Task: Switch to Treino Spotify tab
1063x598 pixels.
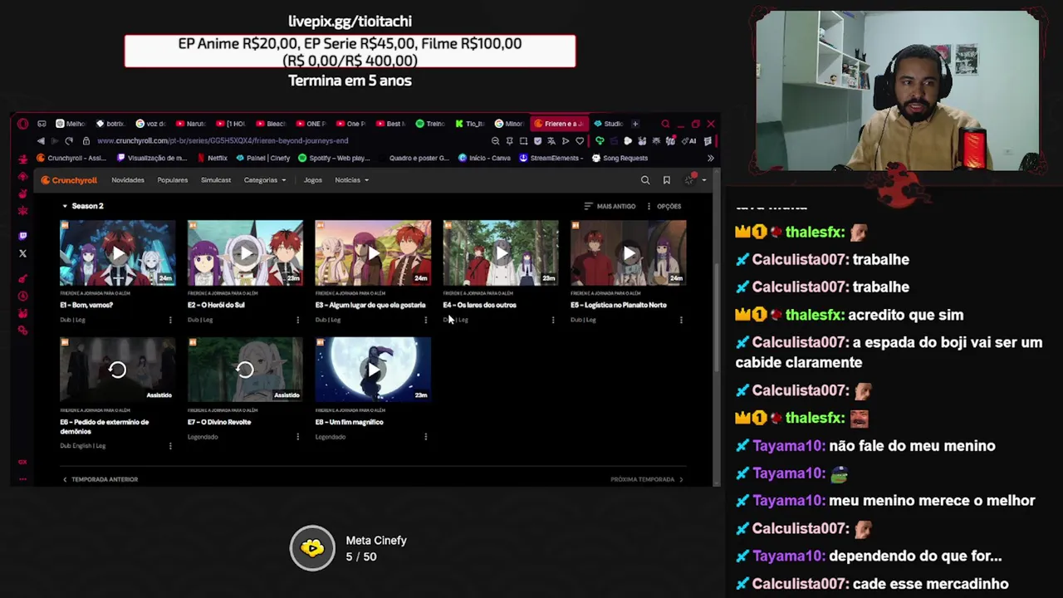Action: pos(430,124)
